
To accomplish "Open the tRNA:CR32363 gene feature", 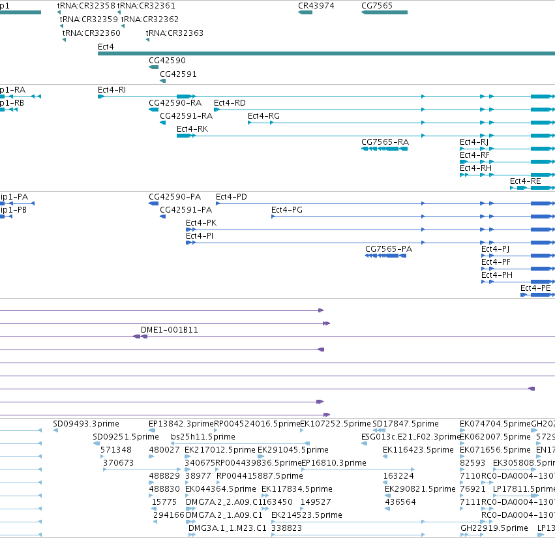I will point(147,40).
